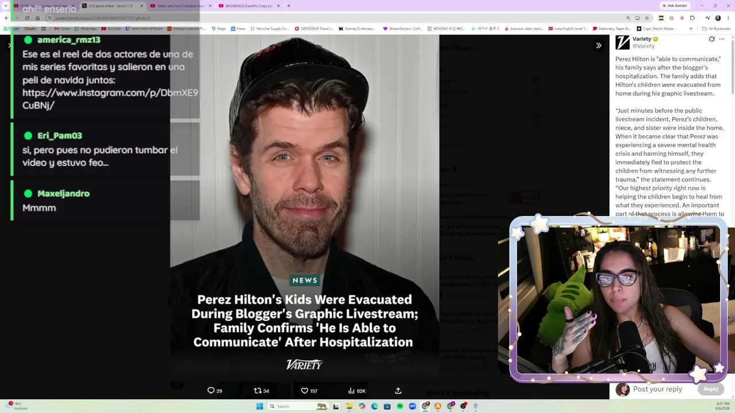Click the Variety photo headline image

pyautogui.click(x=304, y=206)
